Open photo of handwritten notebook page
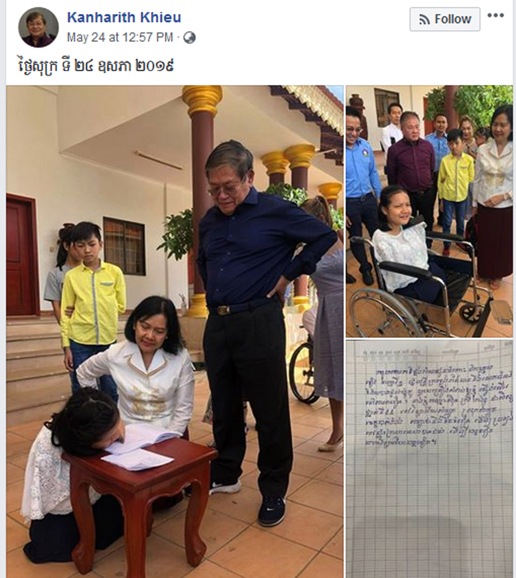The image size is (516, 578). (x=429, y=459)
